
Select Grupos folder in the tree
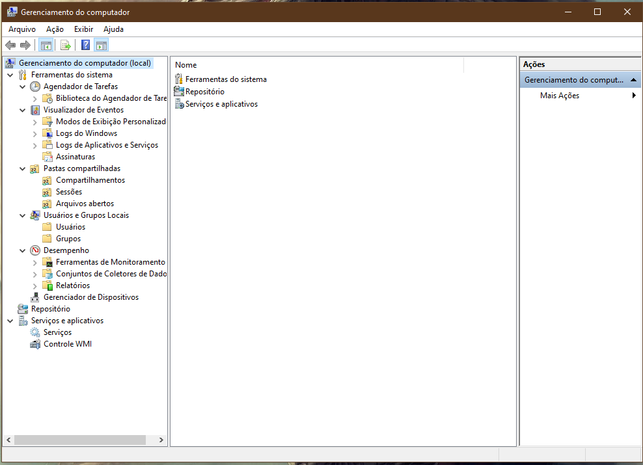[68, 239]
